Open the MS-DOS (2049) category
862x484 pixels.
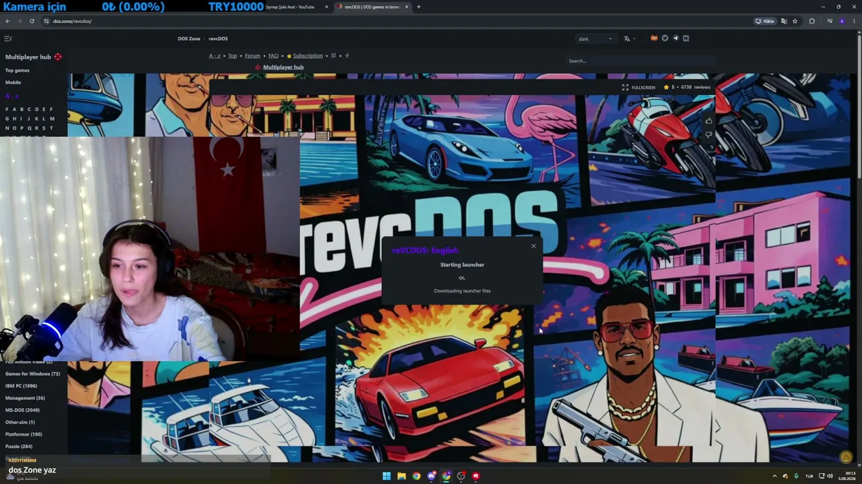pos(22,410)
